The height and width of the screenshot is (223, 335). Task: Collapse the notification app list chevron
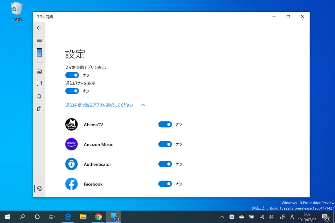pos(143,105)
